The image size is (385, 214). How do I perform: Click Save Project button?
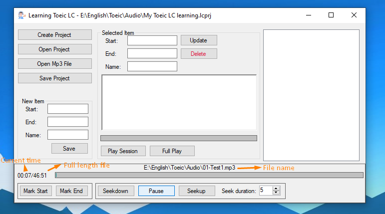[55, 78]
